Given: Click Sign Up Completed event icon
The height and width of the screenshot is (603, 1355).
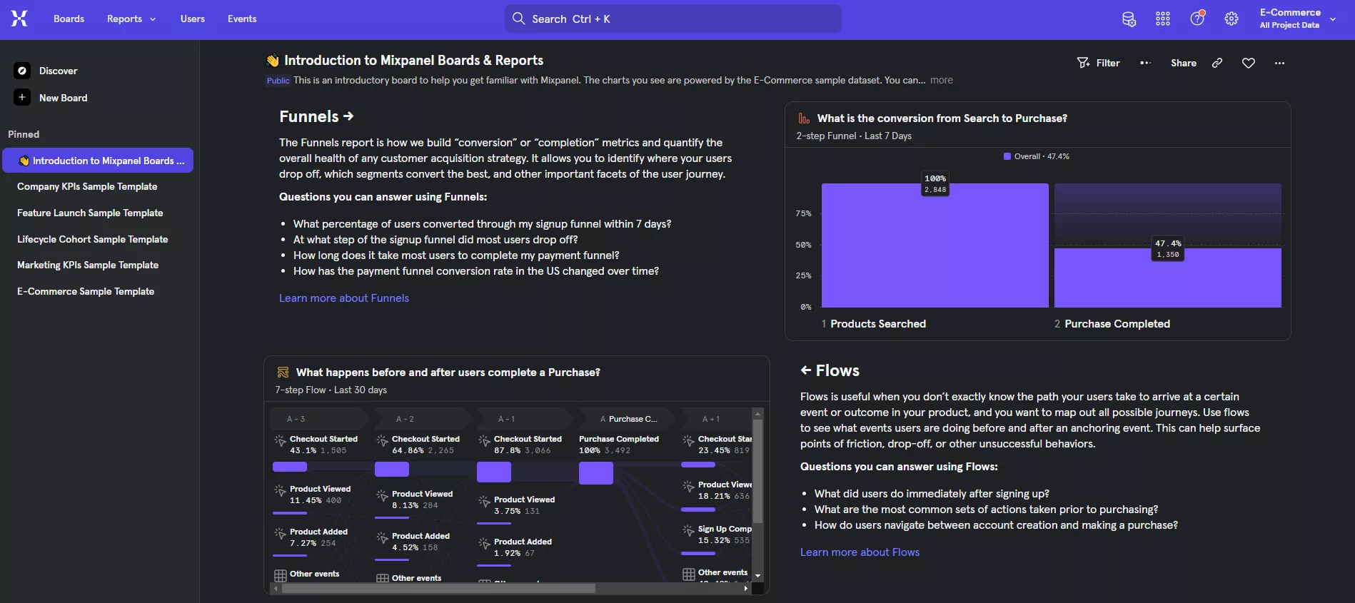Looking at the screenshot, I should point(688,531).
